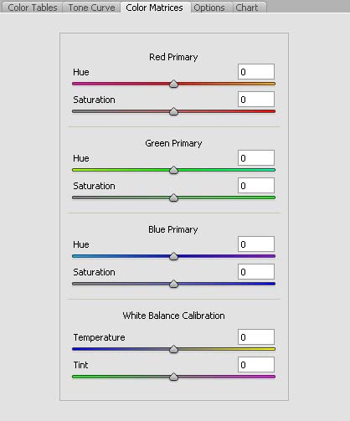This screenshot has height=421, width=350.
Task: Click the Blue Primary Hue slider handle
Action: [x=173, y=256]
